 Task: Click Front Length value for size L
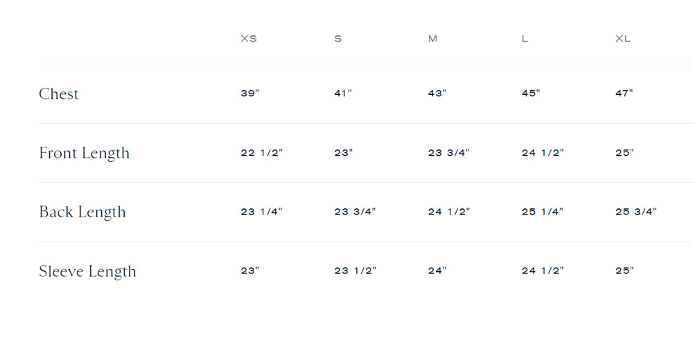point(543,153)
